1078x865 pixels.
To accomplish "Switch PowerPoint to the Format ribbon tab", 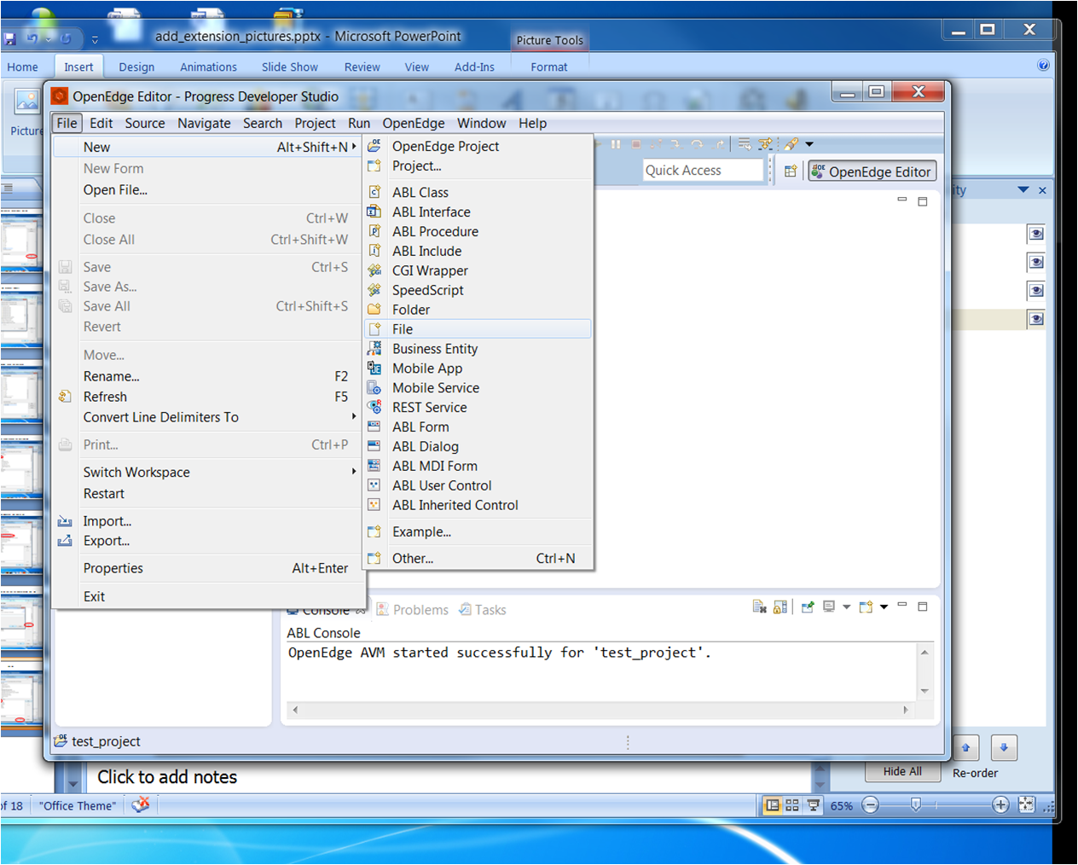I will [x=548, y=67].
